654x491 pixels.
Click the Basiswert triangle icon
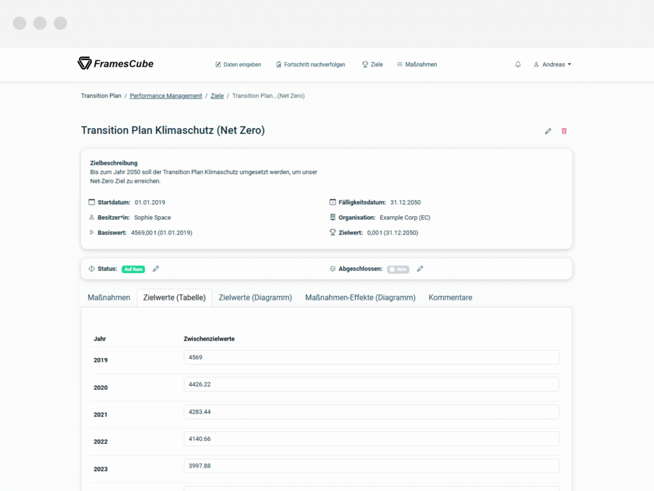92,233
